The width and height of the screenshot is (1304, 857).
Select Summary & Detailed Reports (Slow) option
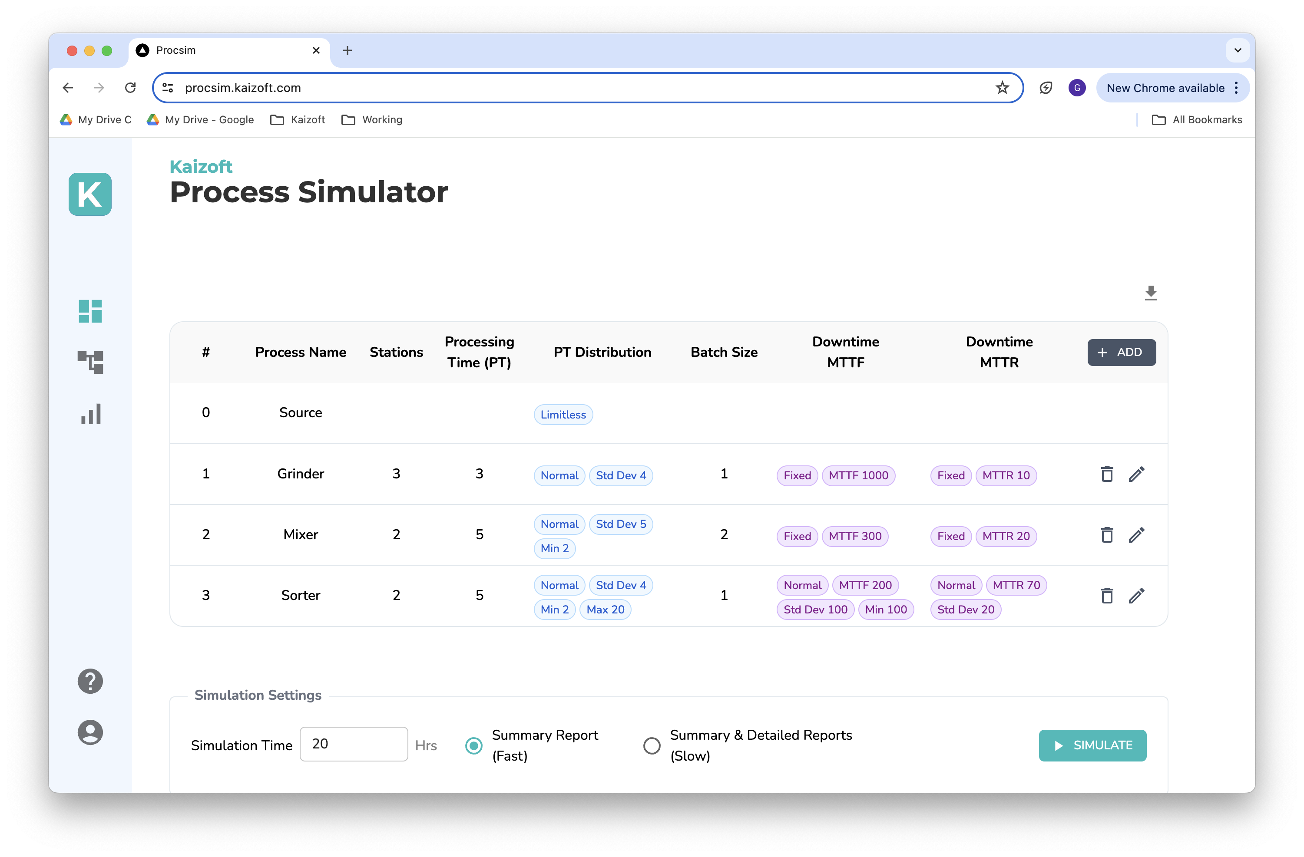[652, 745]
